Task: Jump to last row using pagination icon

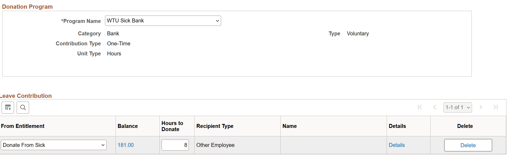Action: [x=496, y=107]
